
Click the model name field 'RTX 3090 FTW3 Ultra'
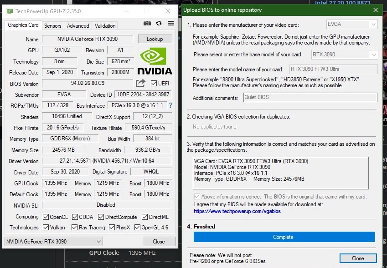click(x=333, y=69)
